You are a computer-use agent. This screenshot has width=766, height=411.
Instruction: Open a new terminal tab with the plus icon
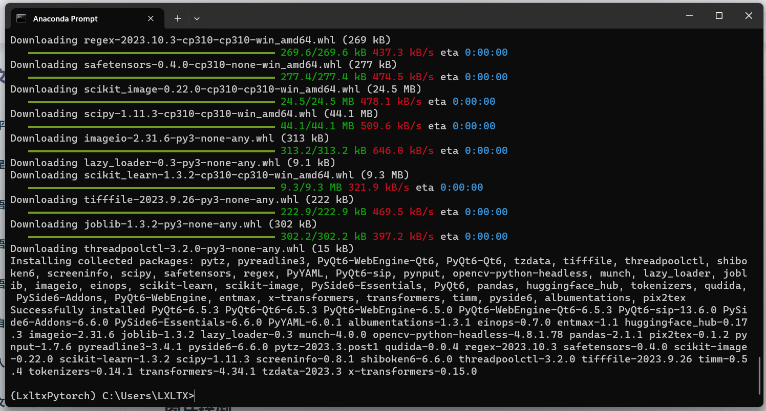(177, 18)
